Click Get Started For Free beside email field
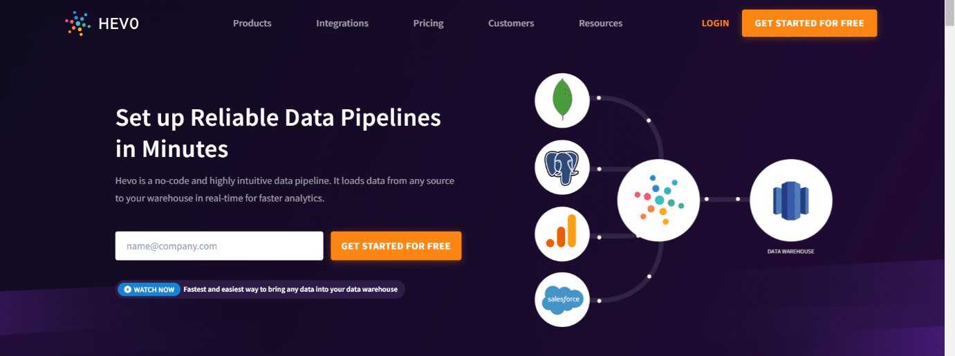 pyautogui.click(x=396, y=246)
